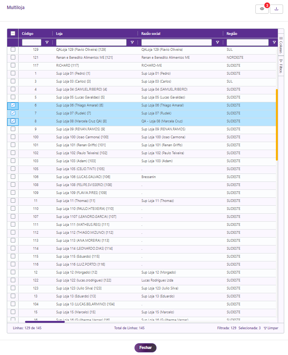Click the NORDESTE region cell

235,58
